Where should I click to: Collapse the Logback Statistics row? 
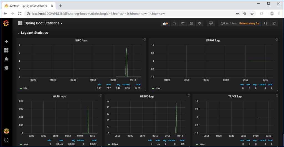[33, 33]
